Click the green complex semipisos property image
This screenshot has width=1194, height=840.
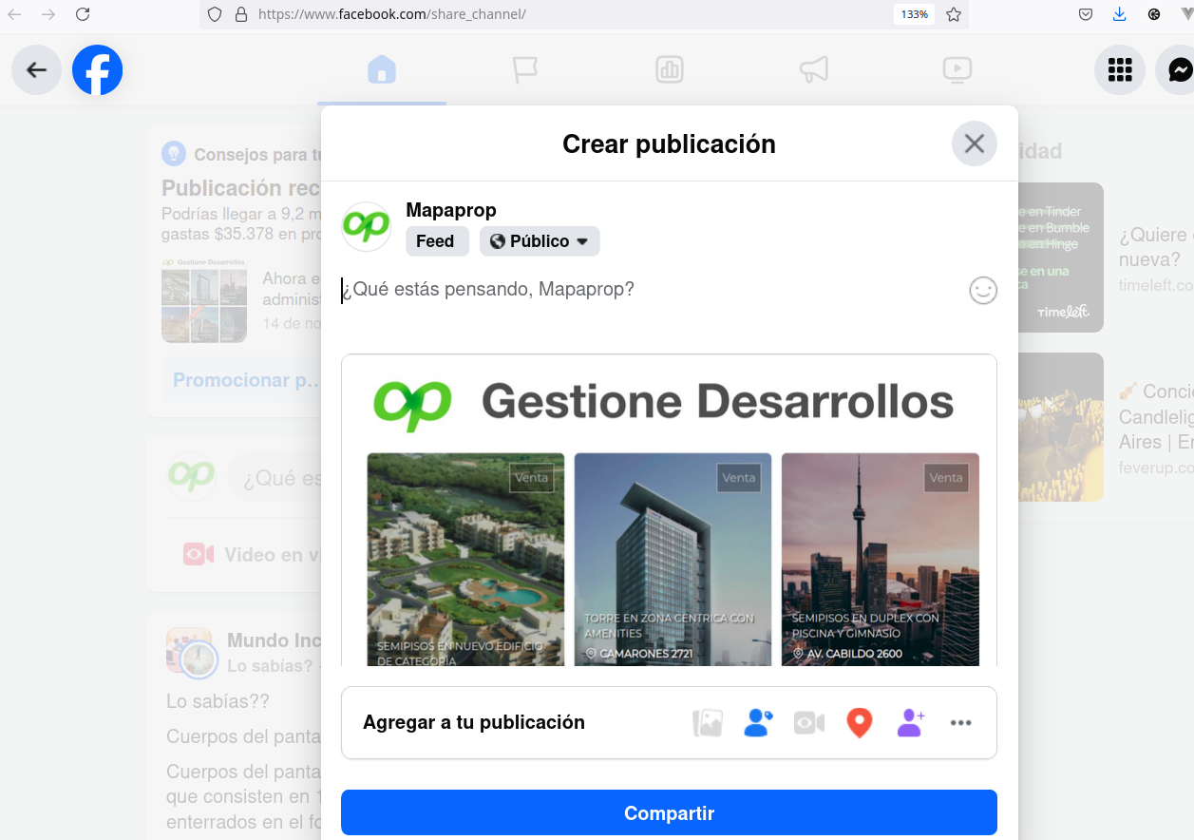(x=465, y=559)
